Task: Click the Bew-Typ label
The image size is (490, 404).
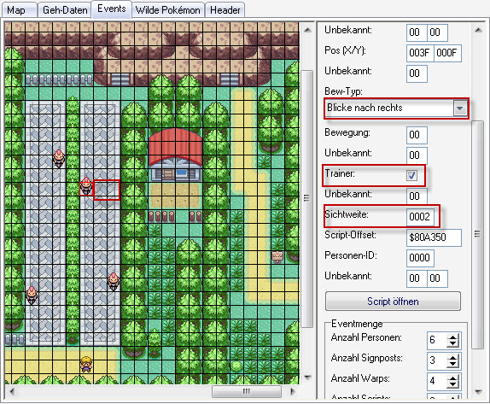Action: click(x=343, y=91)
